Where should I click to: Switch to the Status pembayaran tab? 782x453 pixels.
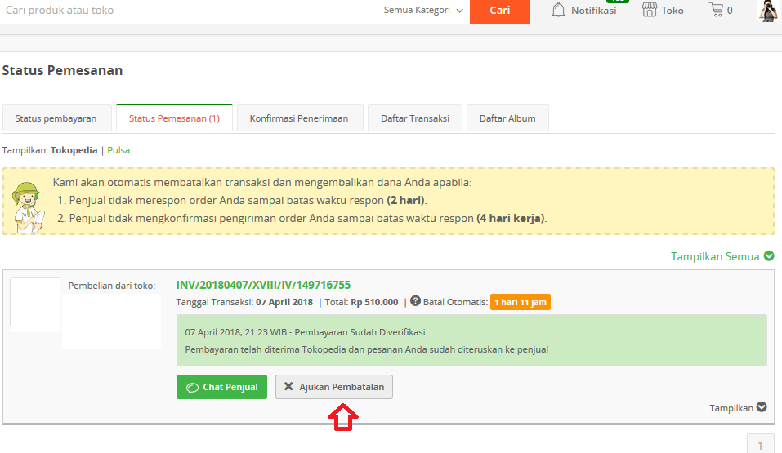pyautogui.click(x=57, y=118)
